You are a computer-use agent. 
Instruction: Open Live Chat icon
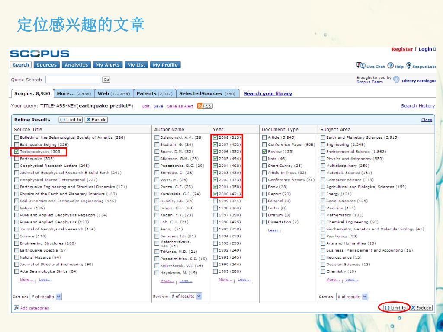360,66
